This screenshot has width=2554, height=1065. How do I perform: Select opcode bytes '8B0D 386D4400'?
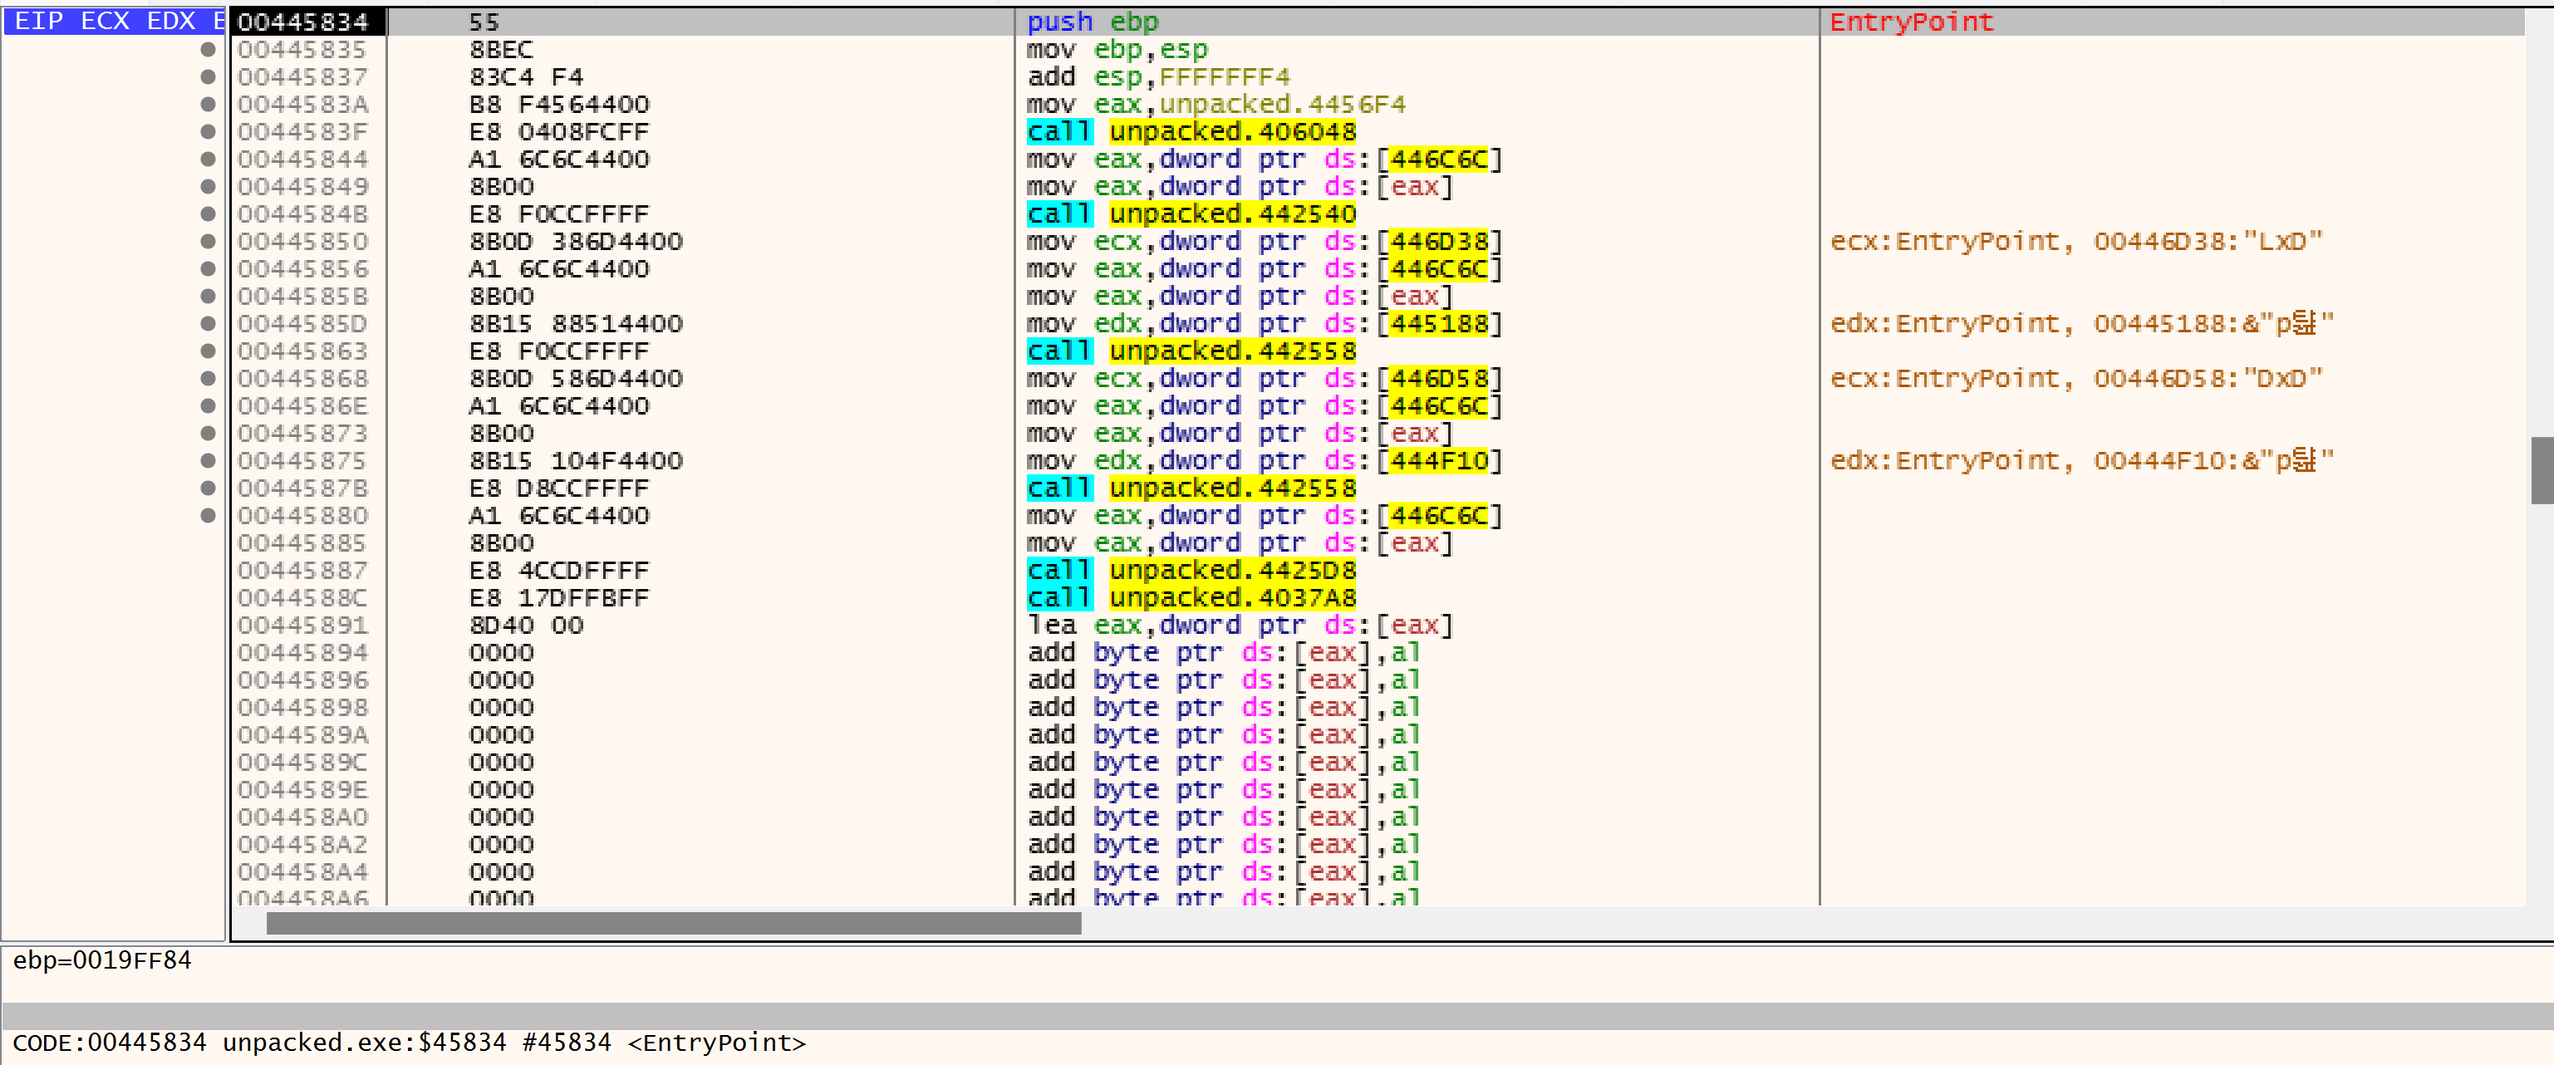[x=576, y=242]
